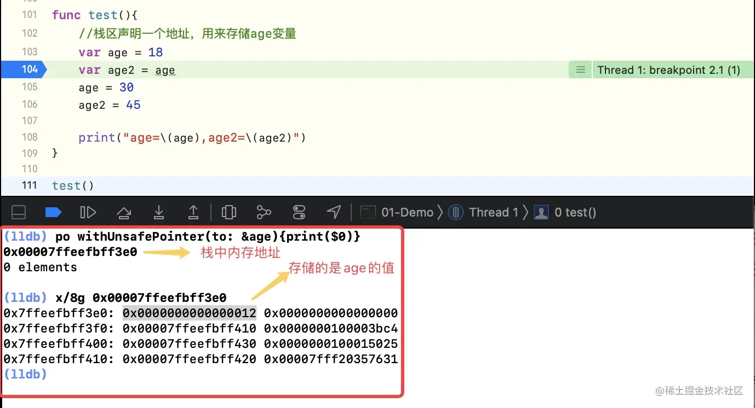755x408 pixels.
Task: Click the value 0x0000000100003bc4
Action: point(331,329)
